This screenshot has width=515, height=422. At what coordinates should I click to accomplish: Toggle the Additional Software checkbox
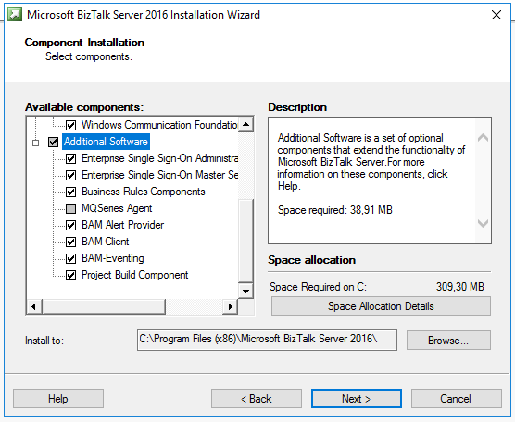click(53, 142)
